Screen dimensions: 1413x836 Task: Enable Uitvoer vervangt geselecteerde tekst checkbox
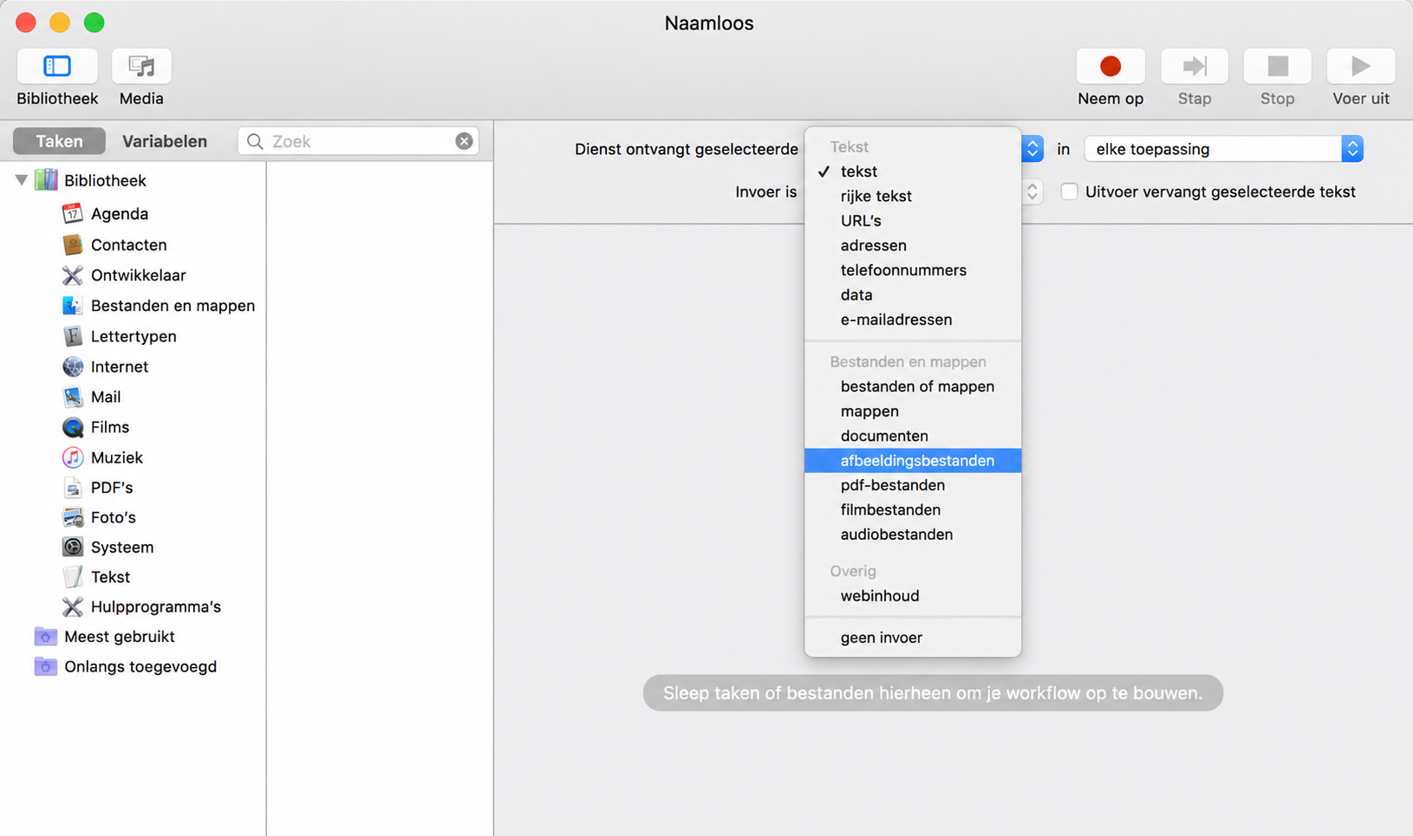[1069, 191]
